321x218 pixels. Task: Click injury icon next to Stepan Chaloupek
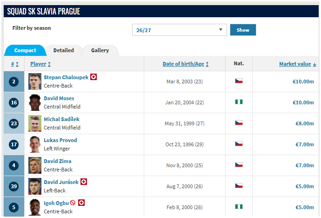coord(94,77)
